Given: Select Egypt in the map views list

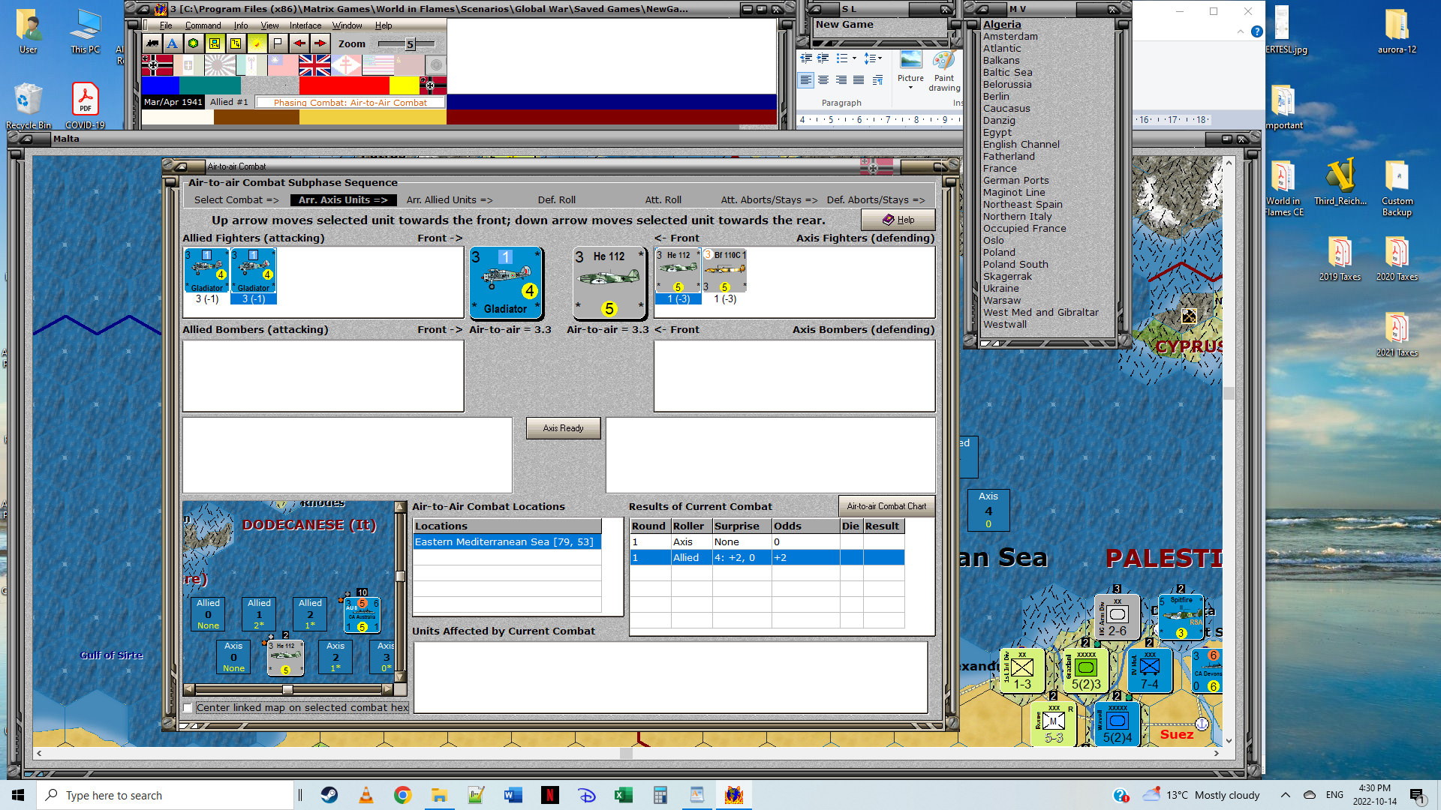Looking at the screenshot, I should tap(997, 132).
